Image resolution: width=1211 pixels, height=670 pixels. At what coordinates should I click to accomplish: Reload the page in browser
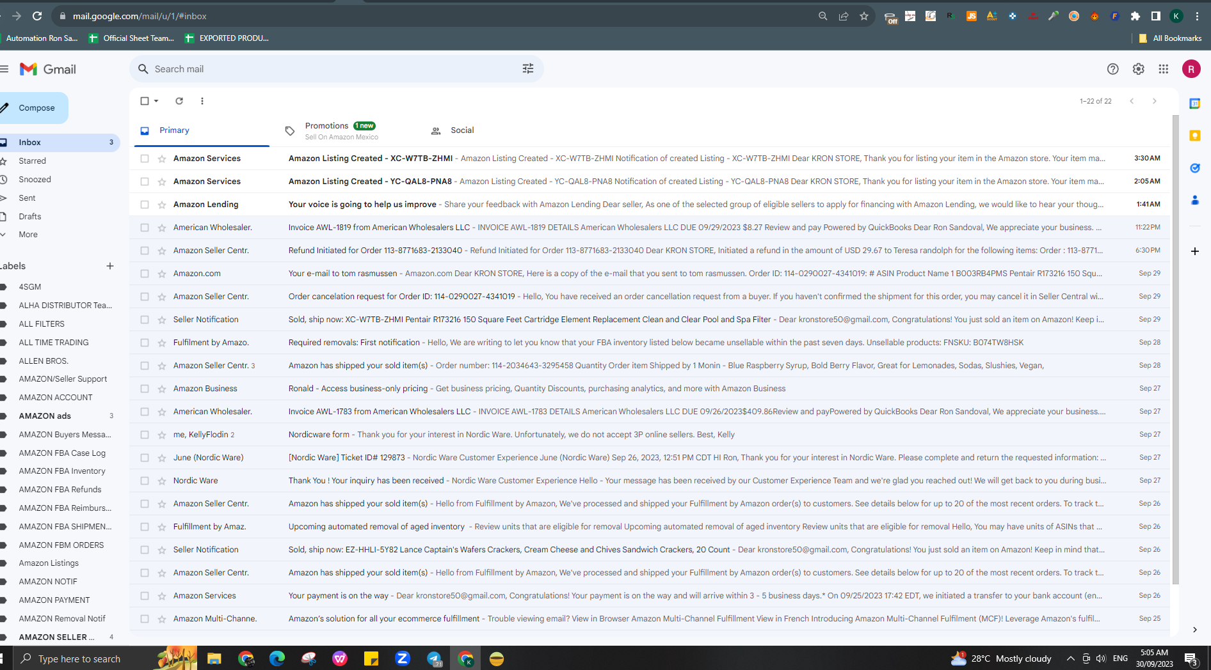(x=37, y=16)
